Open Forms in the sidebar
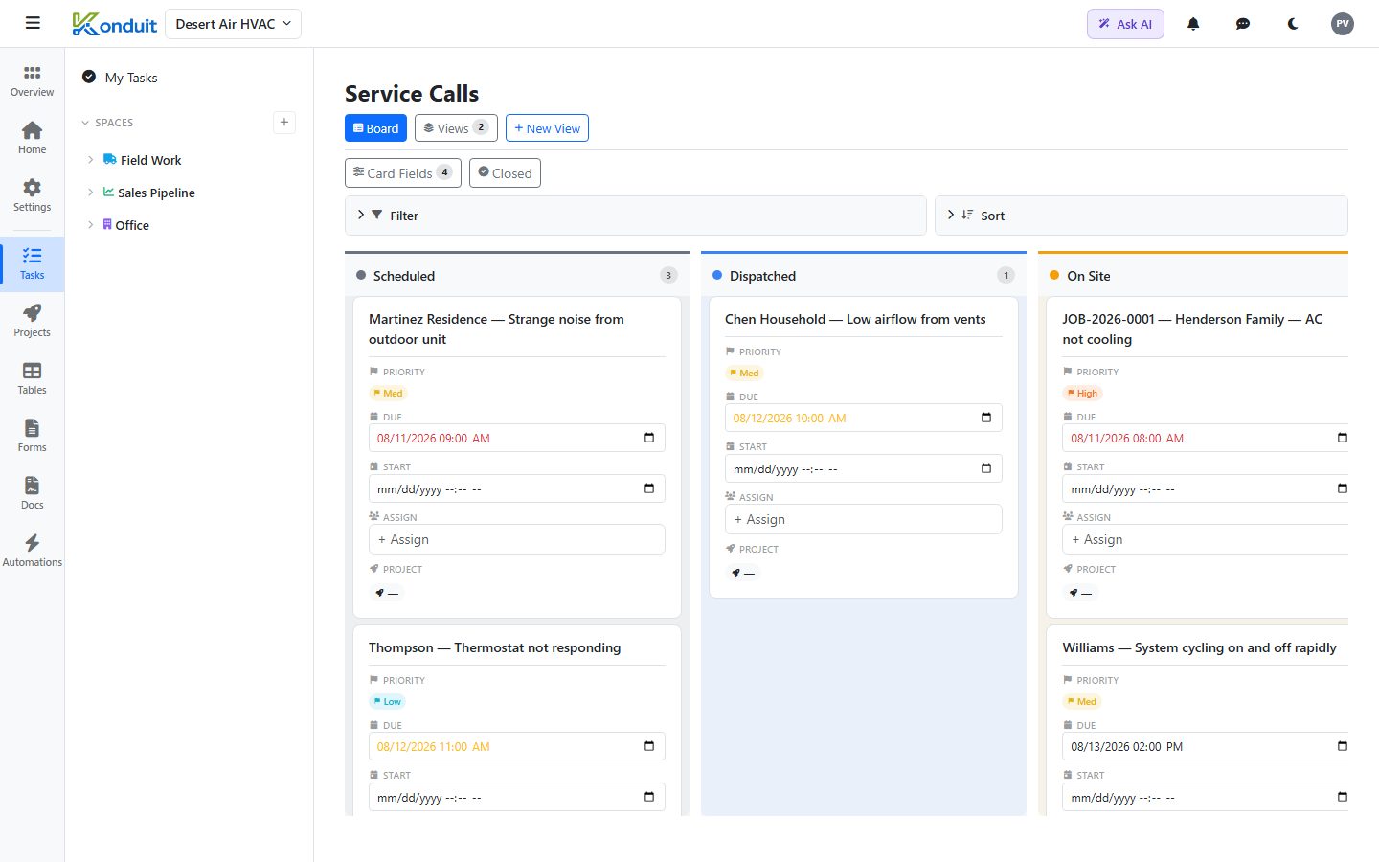 [33, 436]
